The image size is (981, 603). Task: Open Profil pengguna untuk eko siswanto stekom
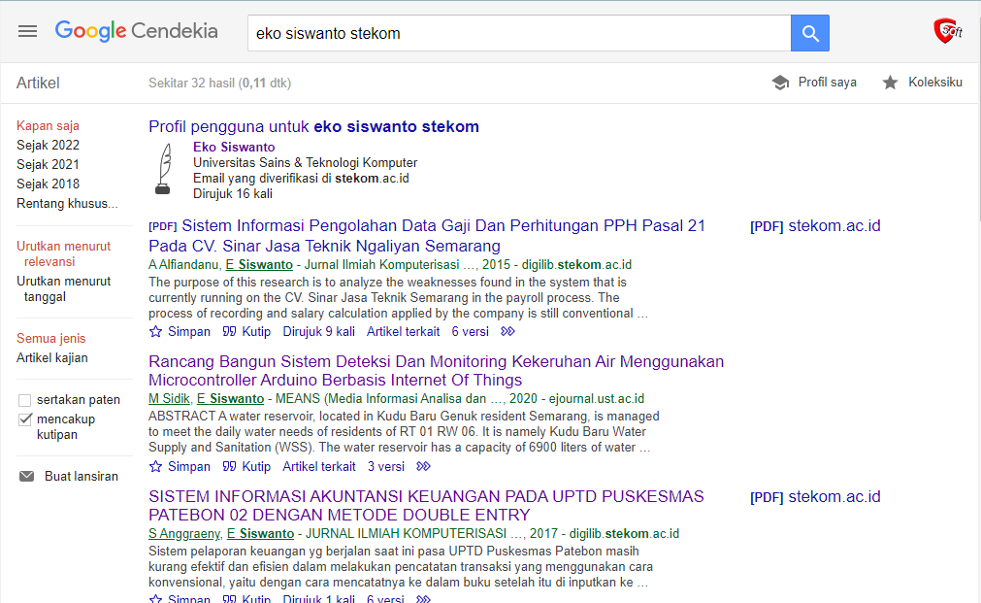tap(313, 126)
